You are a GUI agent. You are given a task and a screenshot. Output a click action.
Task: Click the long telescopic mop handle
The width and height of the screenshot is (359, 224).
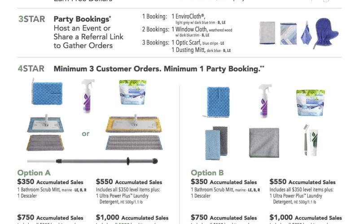click(x=92, y=161)
